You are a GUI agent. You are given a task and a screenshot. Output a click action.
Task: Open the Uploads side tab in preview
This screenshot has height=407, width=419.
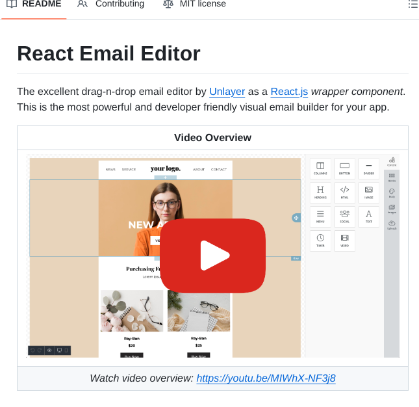pos(392,225)
